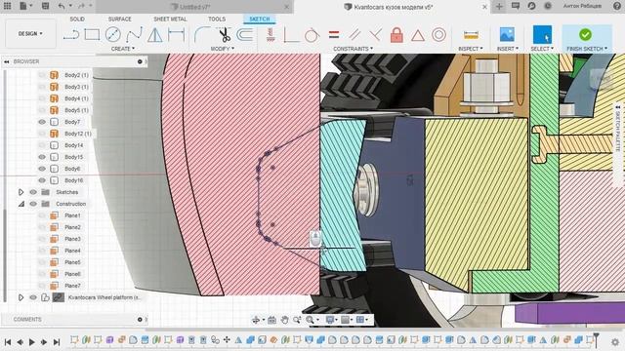The width and height of the screenshot is (625, 351).
Task: Toggle visibility of Body15
Action: pyautogui.click(x=42, y=157)
